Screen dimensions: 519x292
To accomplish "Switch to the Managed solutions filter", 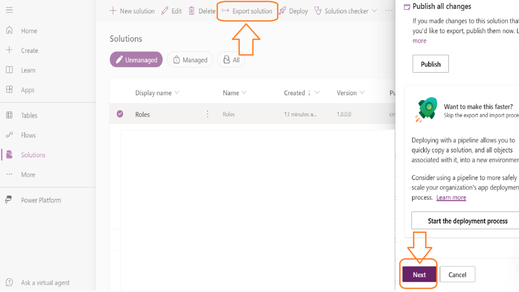I will point(190,60).
